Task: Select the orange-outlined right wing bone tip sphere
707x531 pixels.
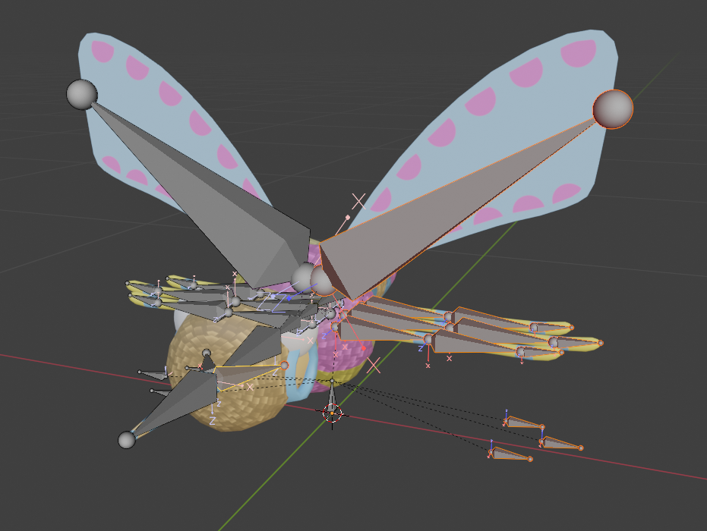Action: (613, 109)
